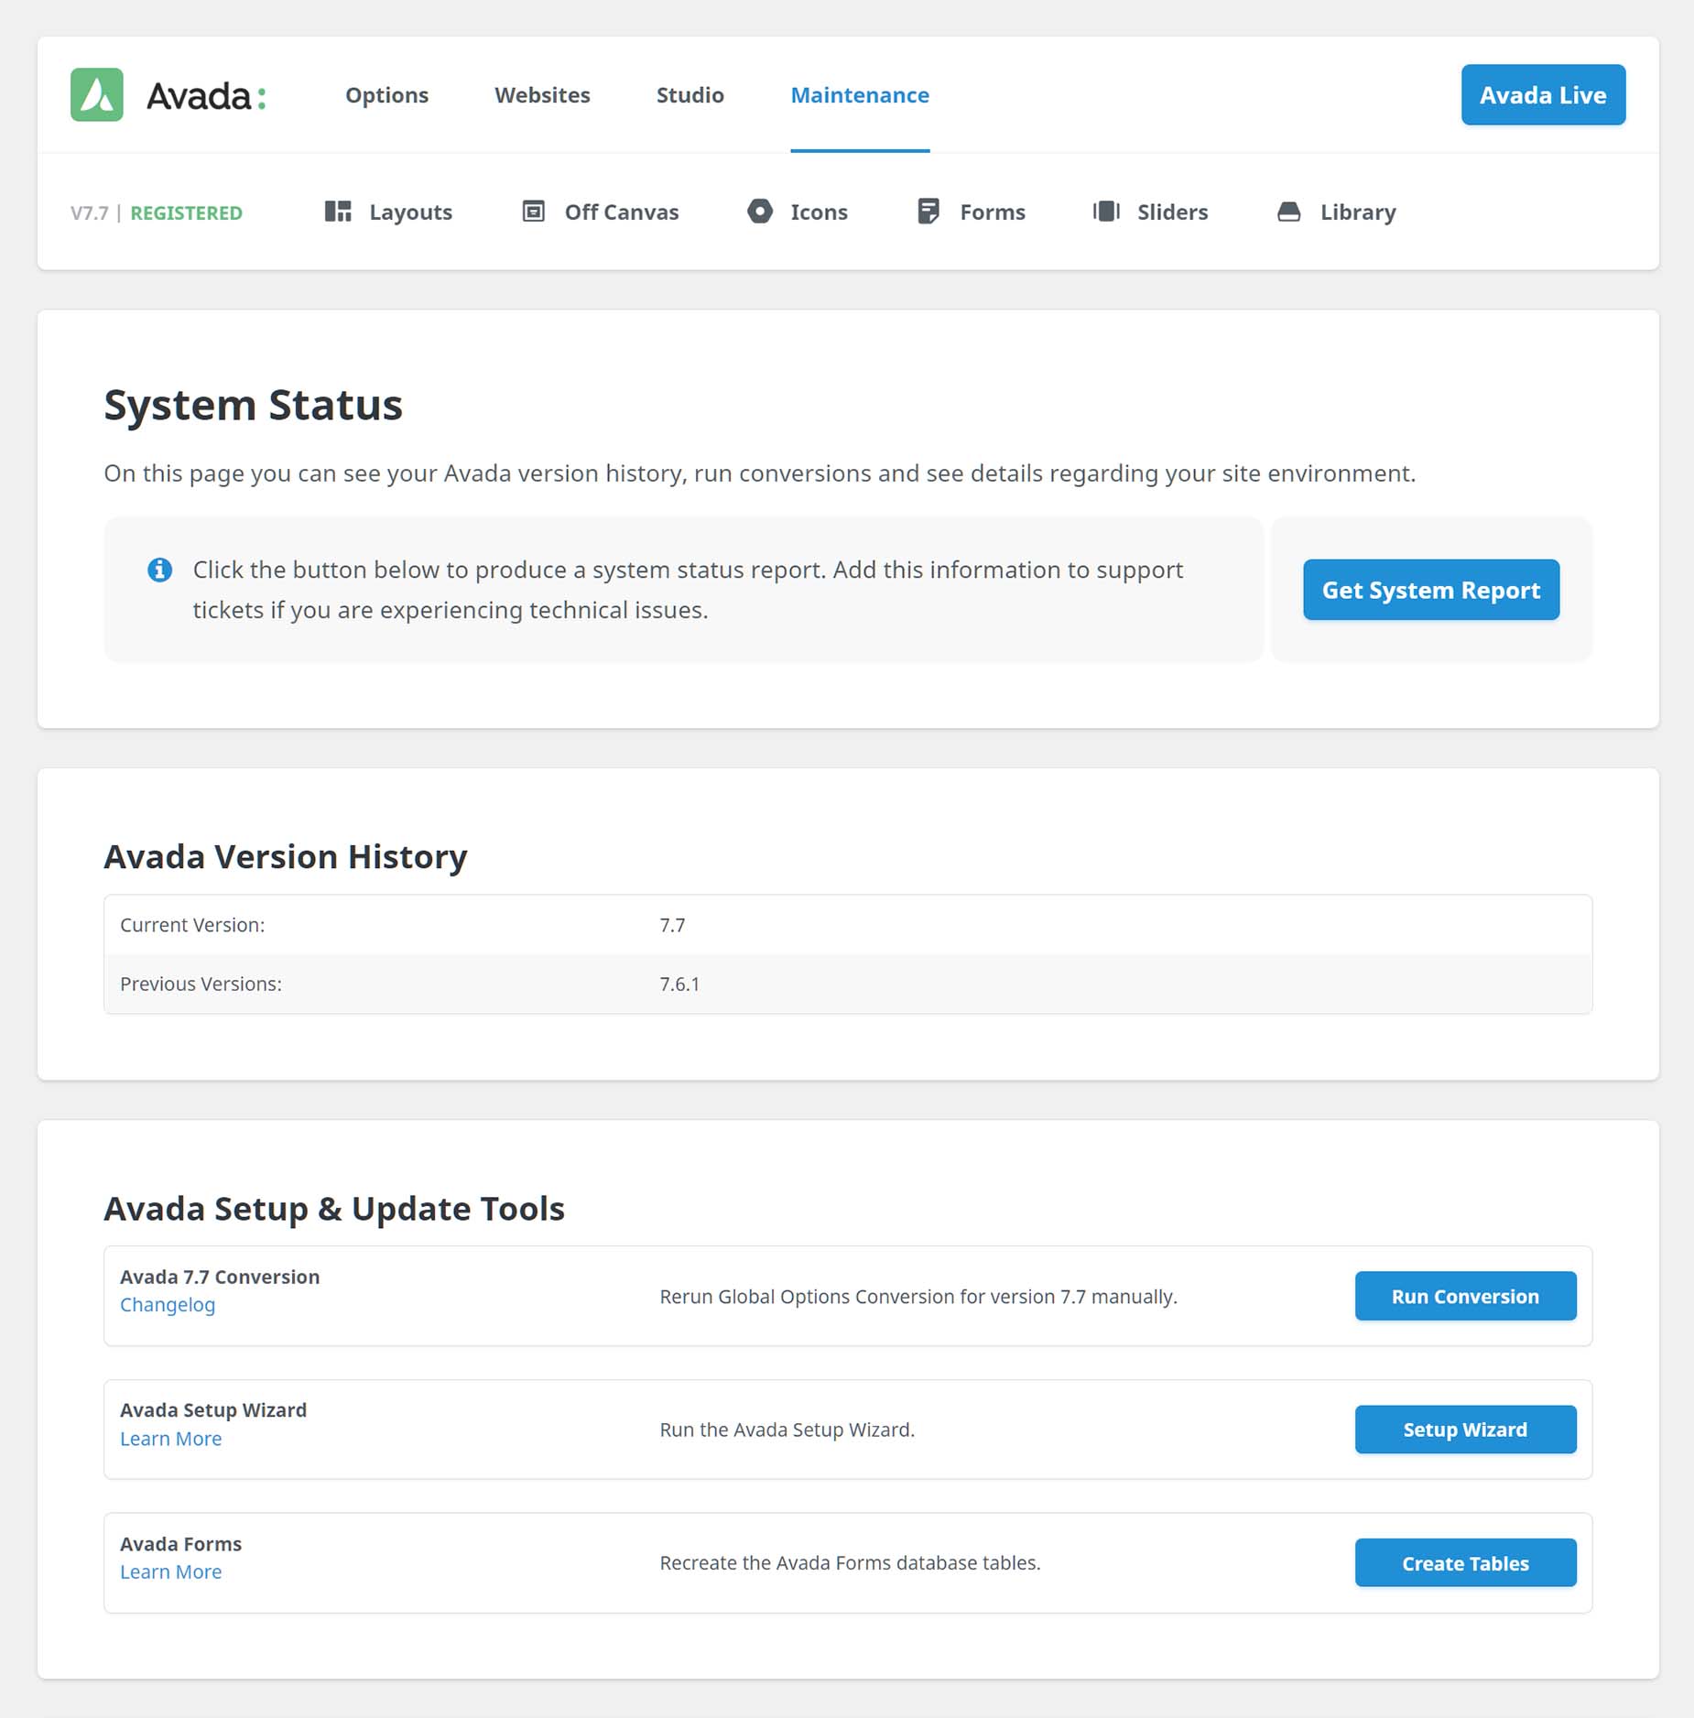
Task: Open the Studio menu
Action: click(690, 95)
